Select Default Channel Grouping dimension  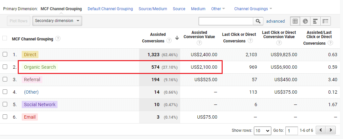click(x=110, y=9)
